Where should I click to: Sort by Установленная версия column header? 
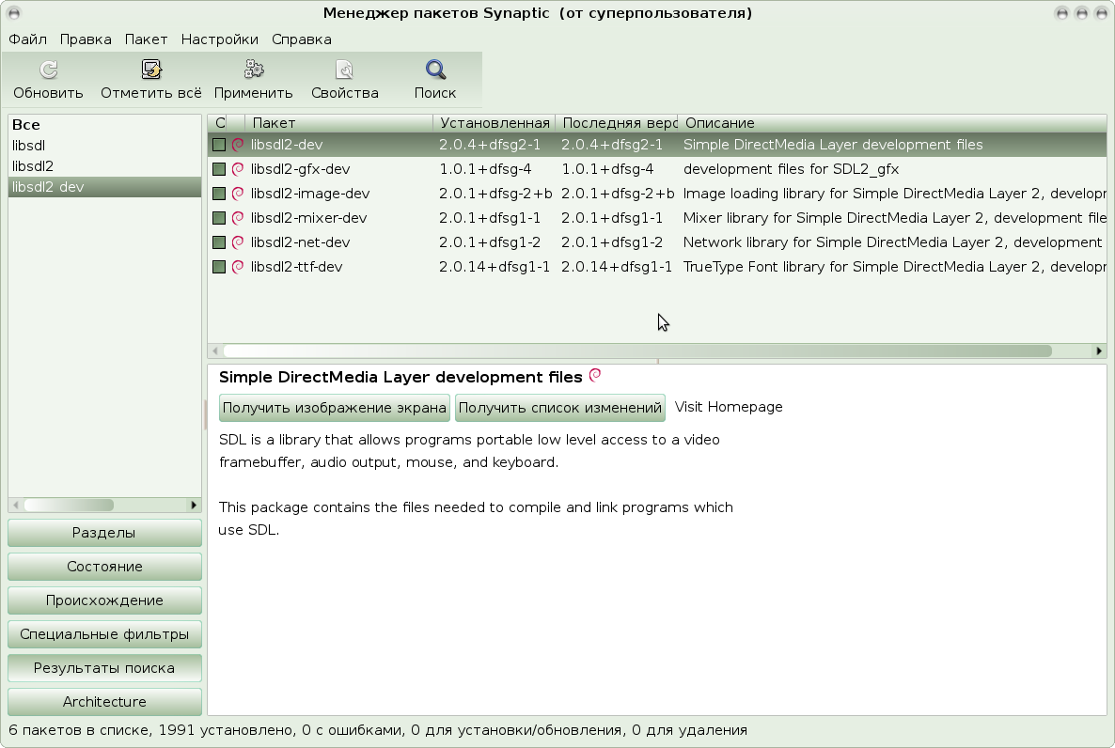coord(495,123)
